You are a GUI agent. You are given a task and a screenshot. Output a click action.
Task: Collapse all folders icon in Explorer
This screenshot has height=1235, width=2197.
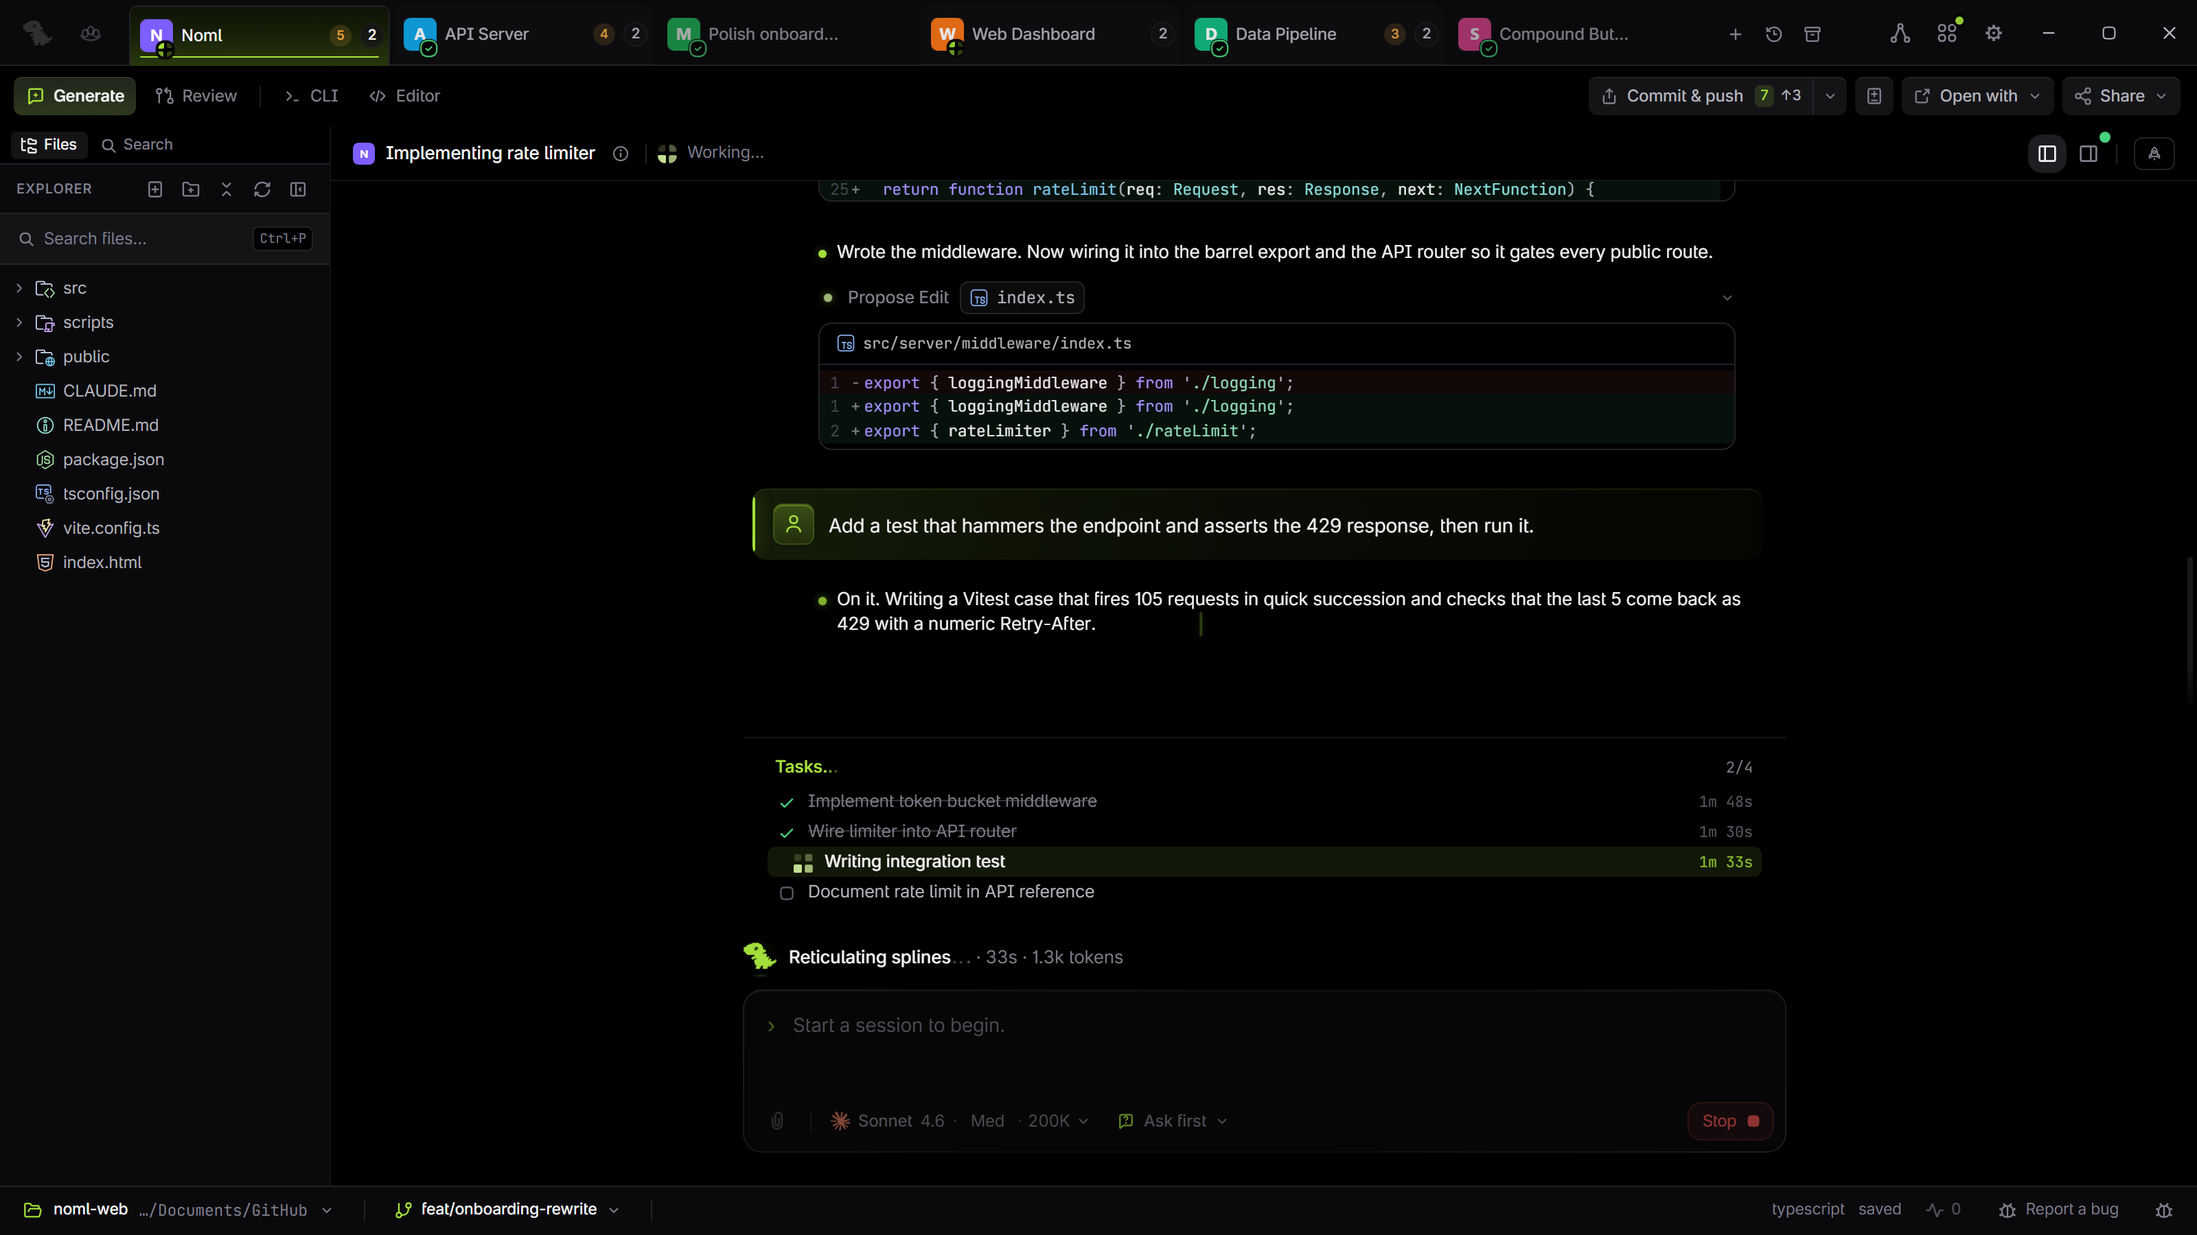(227, 189)
